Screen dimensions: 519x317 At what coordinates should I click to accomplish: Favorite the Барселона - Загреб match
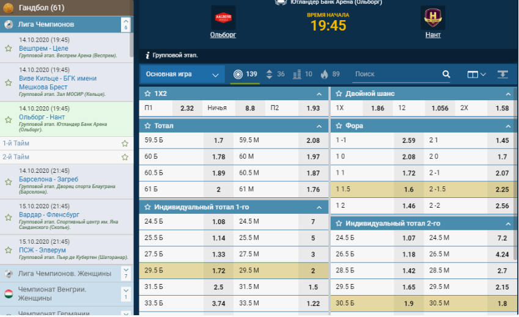click(x=9, y=182)
